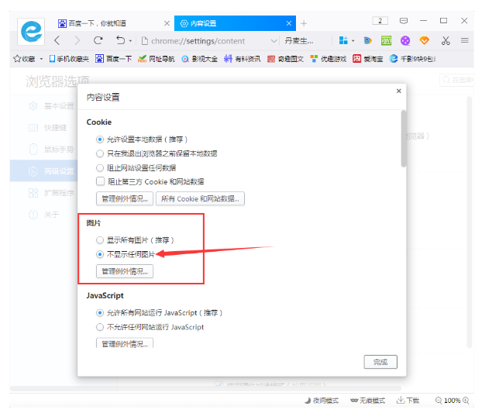Zoom out with magnifier minus icon
This screenshot has height=413, width=492.
coord(439,401)
